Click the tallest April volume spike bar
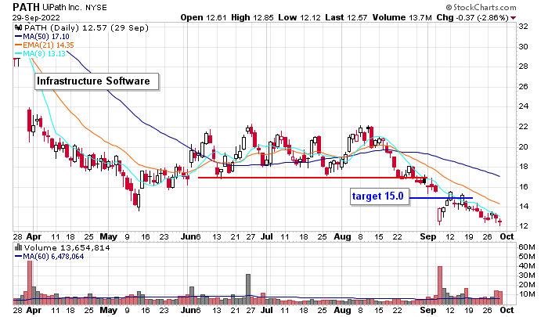This screenshot has width=548, height=317. point(30,283)
